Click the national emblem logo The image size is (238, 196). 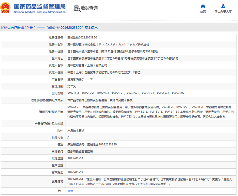point(5,8)
